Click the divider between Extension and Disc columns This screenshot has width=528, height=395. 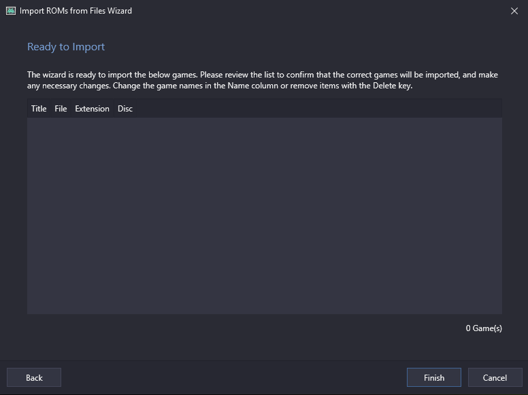(114, 109)
